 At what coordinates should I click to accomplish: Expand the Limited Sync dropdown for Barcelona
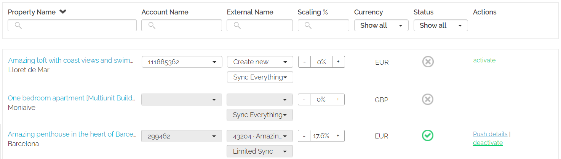click(x=260, y=151)
